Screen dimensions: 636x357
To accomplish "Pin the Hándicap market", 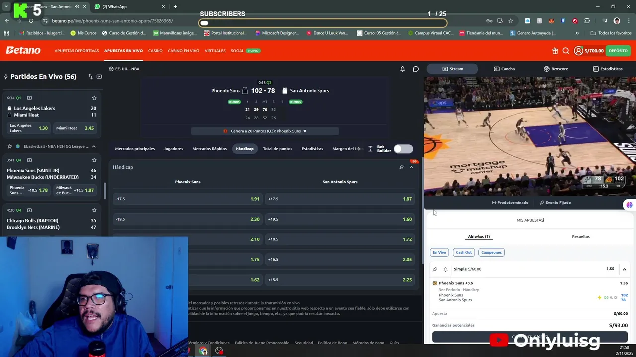I will pos(401,167).
